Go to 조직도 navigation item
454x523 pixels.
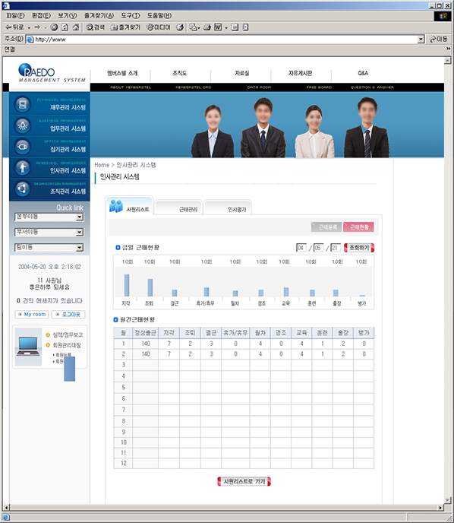tap(179, 73)
